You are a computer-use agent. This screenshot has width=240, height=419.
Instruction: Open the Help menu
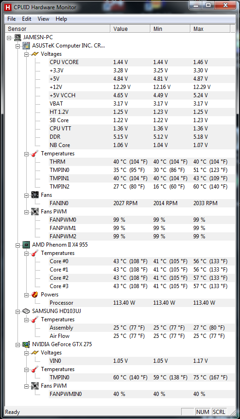pyautogui.click(x=61, y=19)
